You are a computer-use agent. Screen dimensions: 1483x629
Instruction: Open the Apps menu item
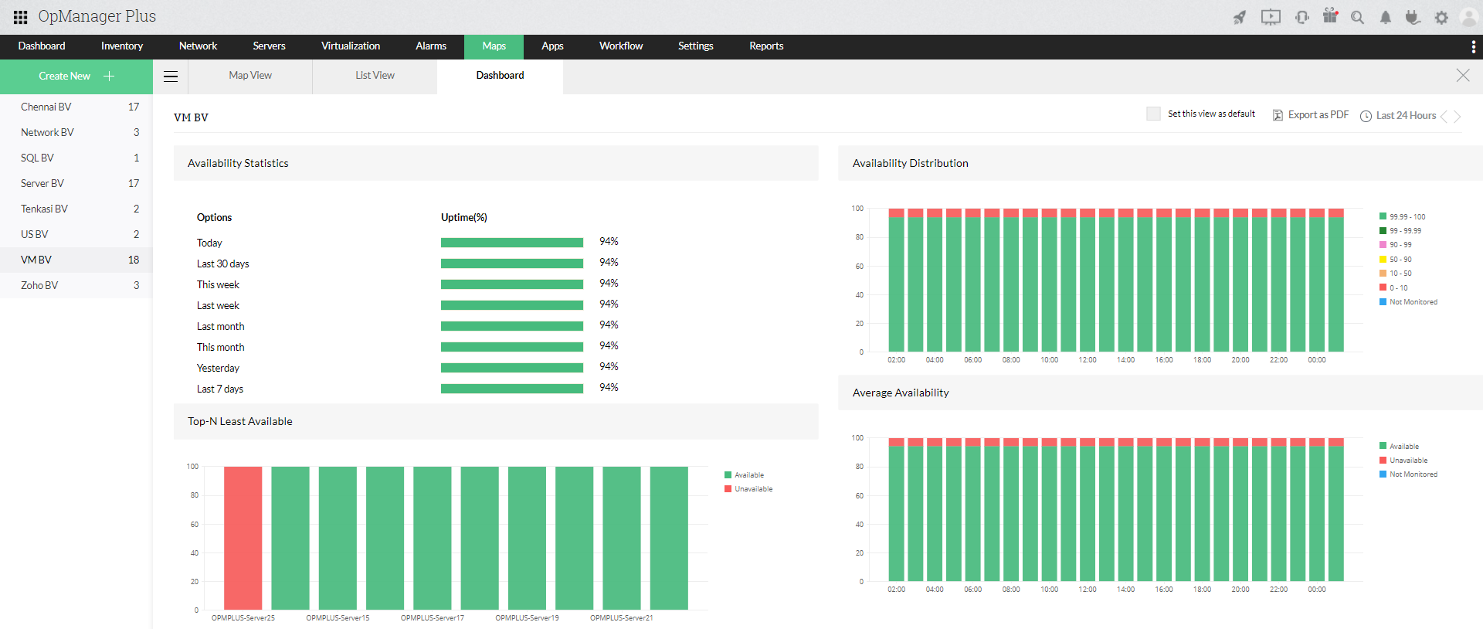coord(552,46)
